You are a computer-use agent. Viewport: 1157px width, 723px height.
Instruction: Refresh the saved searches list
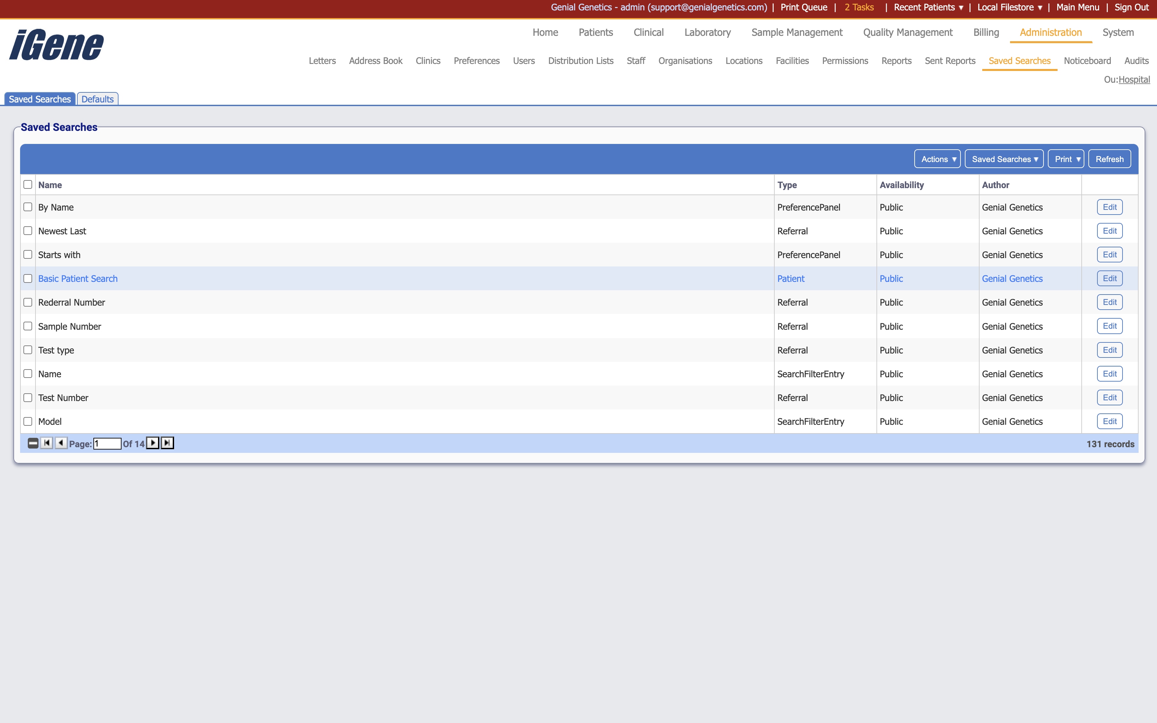(x=1109, y=159)
